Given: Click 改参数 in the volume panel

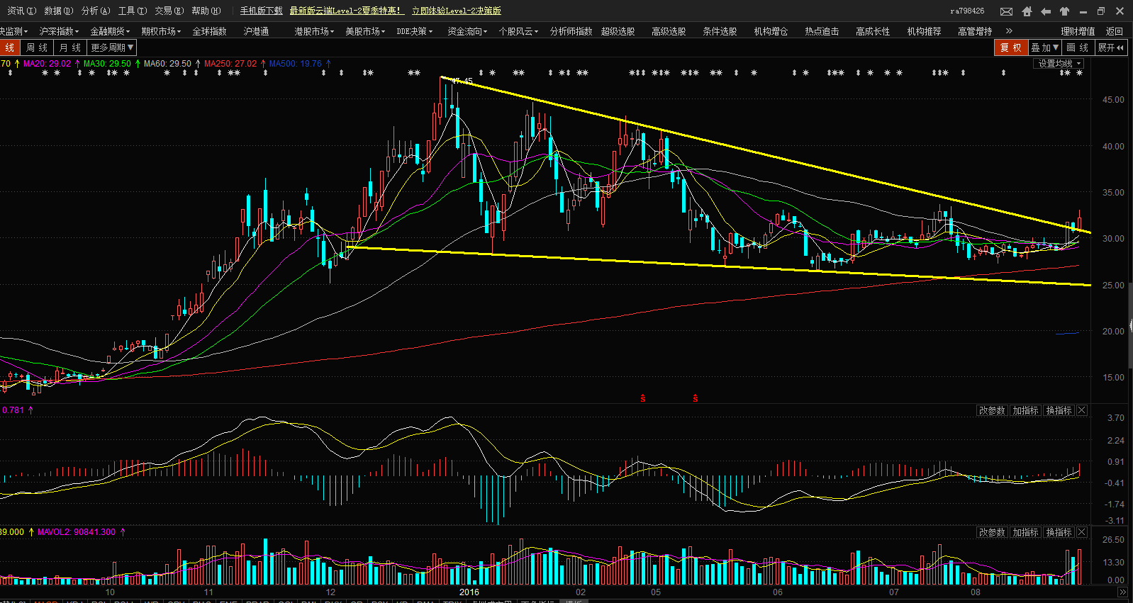Looking at the screenshot, I should click(992, 532).
